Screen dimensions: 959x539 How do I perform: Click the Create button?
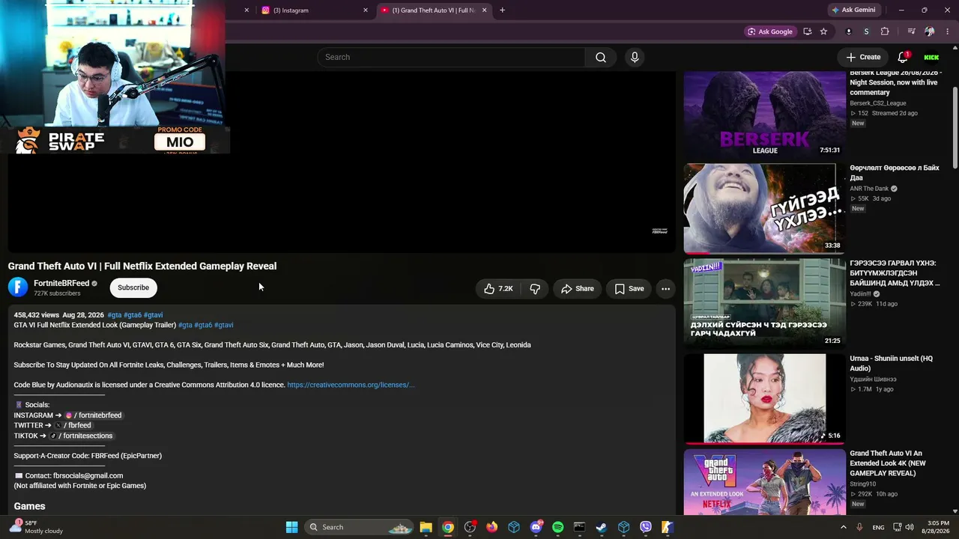[x=863, y=57]
